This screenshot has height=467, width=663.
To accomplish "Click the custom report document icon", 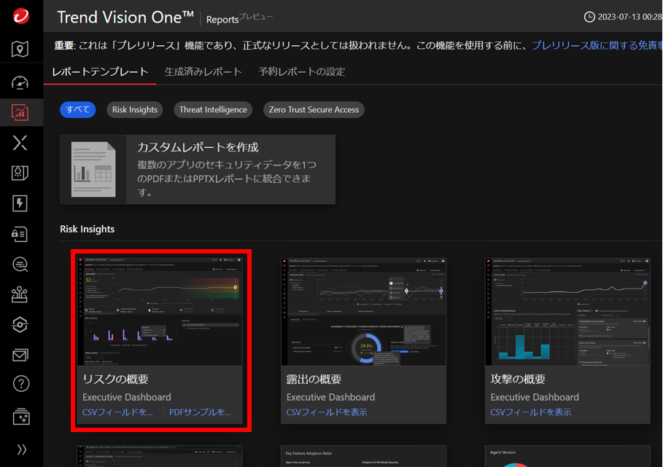I will click(93, 169).
